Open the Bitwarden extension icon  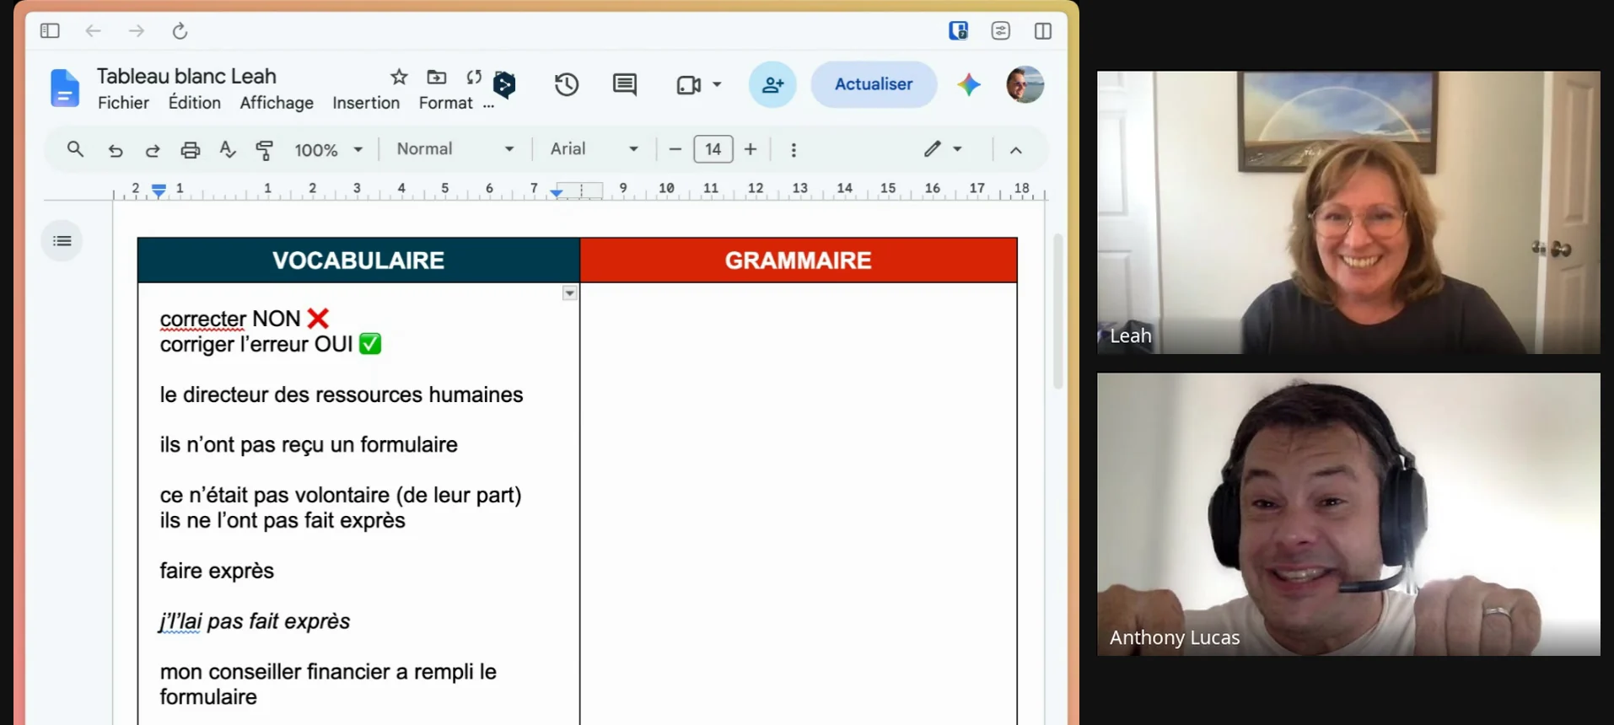[x=958, y=31]
